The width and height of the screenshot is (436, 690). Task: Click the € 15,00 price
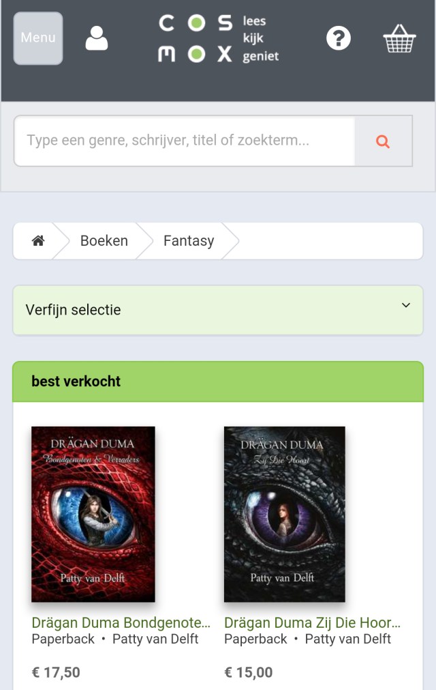coord(249,672)
